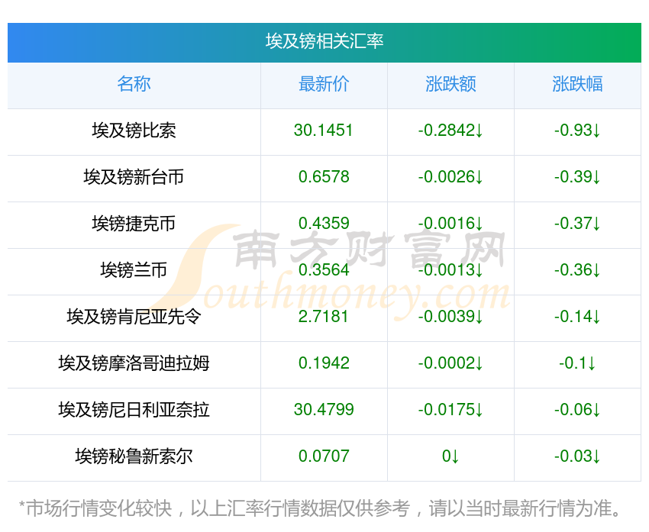Open 埃及镑肯尼亚先令 currency pair
This screenshot has width=649, height=532.
point(134,317)
